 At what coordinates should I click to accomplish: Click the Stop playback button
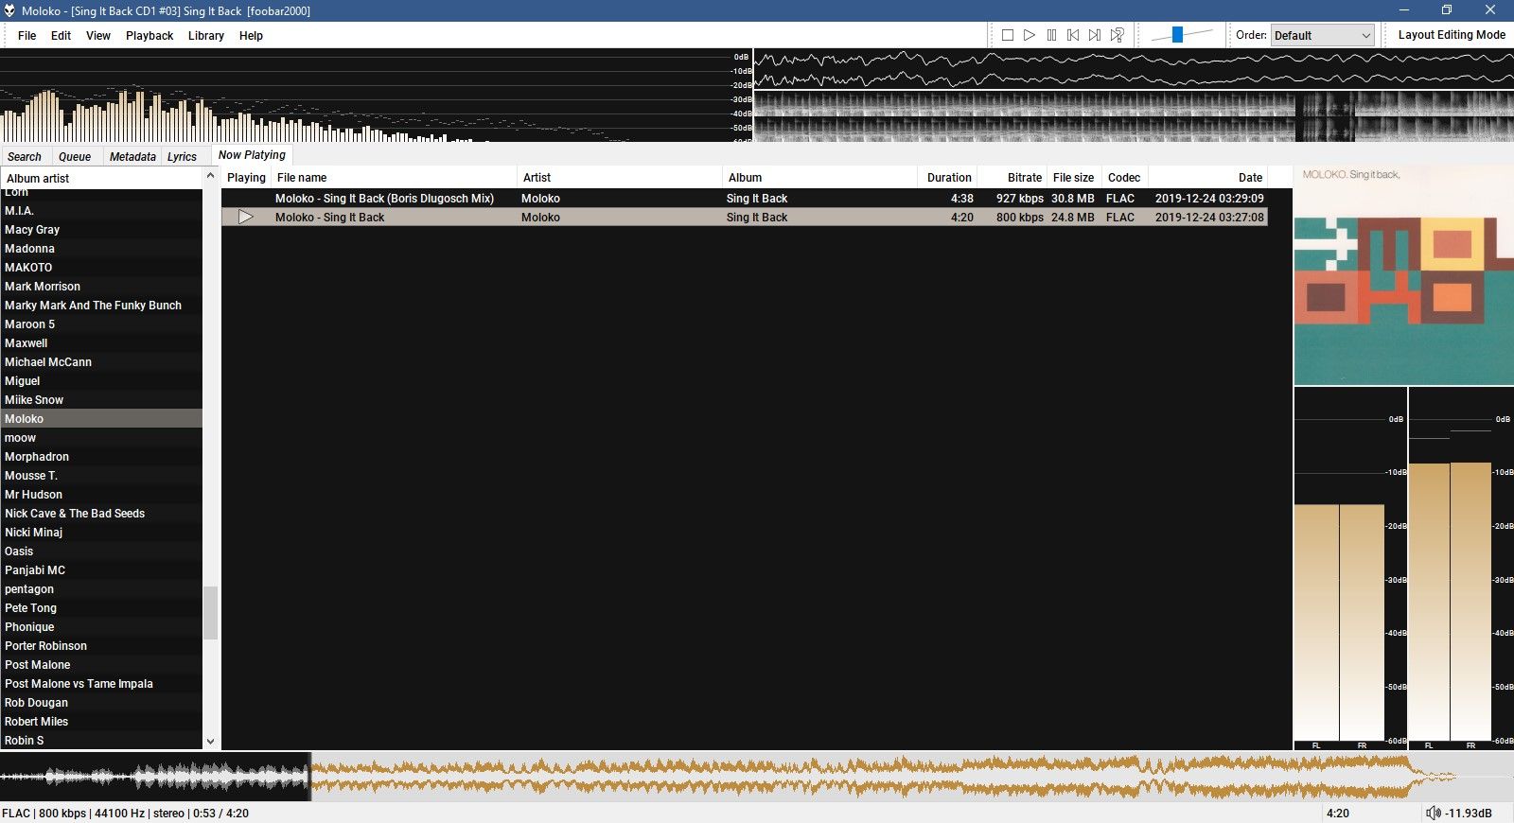click(x=1008, y=35)
